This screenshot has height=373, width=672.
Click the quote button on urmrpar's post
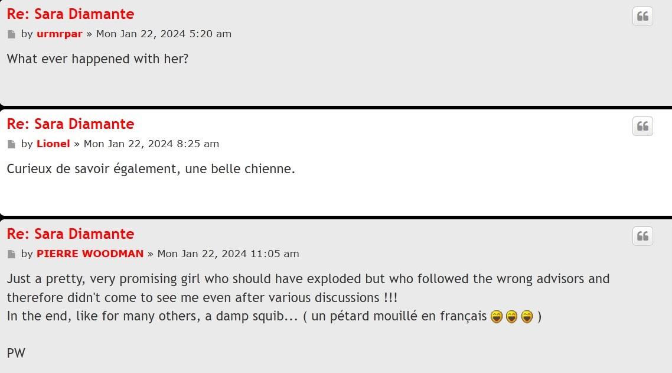(x=642, y=17)
